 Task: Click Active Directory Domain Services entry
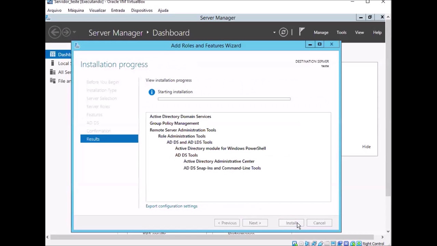(x=180, y=117)
